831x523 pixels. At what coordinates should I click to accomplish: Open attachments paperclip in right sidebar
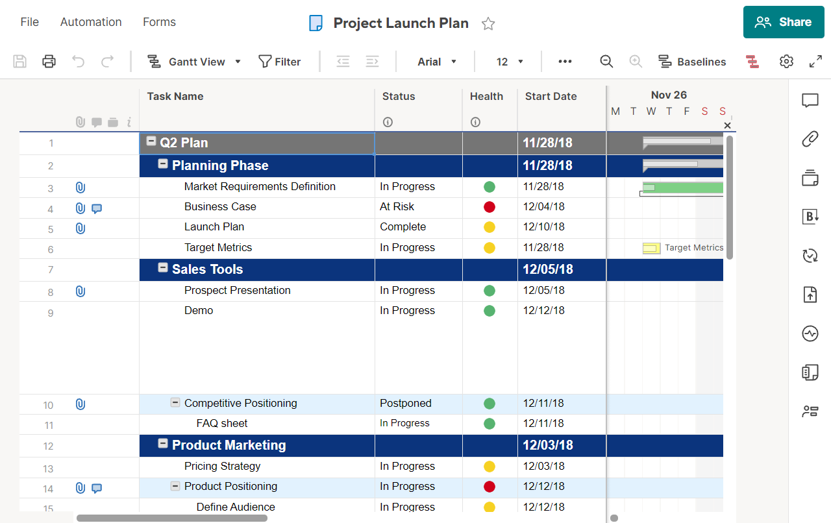click(810, 139)
